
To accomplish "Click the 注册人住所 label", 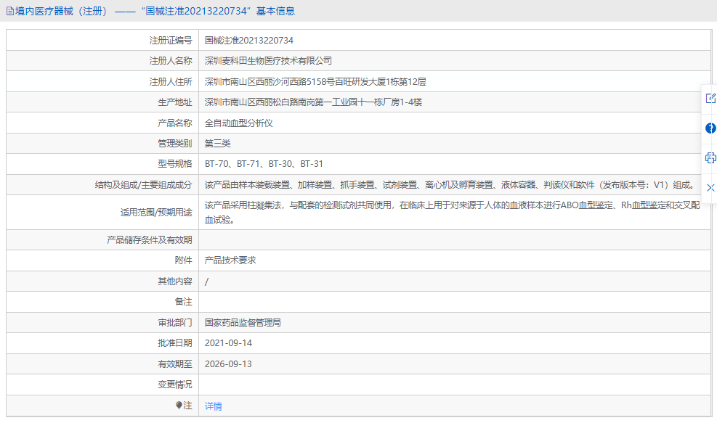I will 171,82.
